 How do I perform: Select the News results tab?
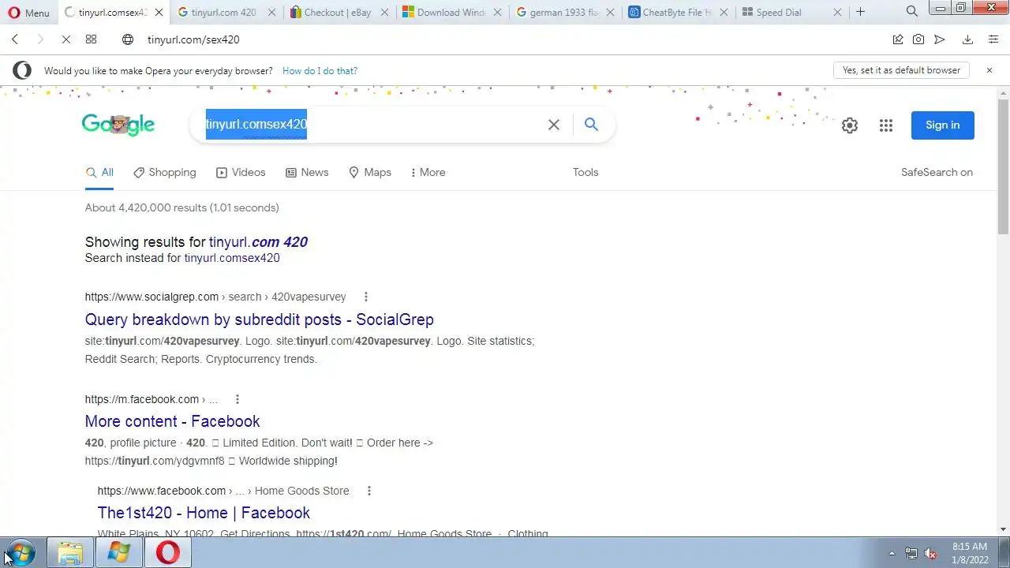pyautogui.click(x=307, y=173)
